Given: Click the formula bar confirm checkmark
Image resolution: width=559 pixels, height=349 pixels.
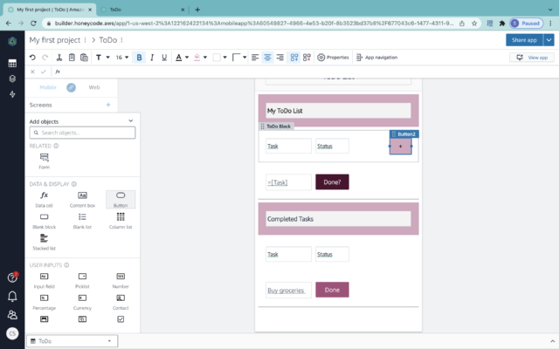Looking at the screenshot, I should point(44,72).
